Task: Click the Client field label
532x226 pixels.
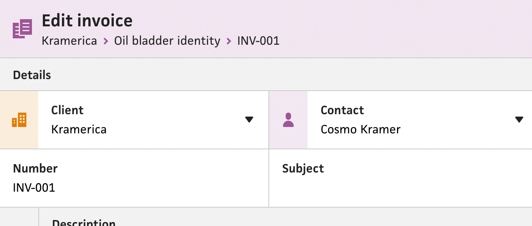Action: click(x=67, y=110)
